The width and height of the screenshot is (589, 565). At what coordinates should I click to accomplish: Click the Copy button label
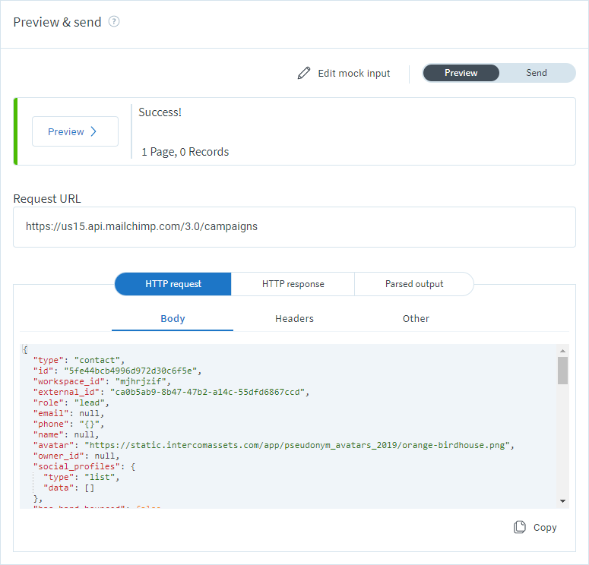tap(545, 528)
